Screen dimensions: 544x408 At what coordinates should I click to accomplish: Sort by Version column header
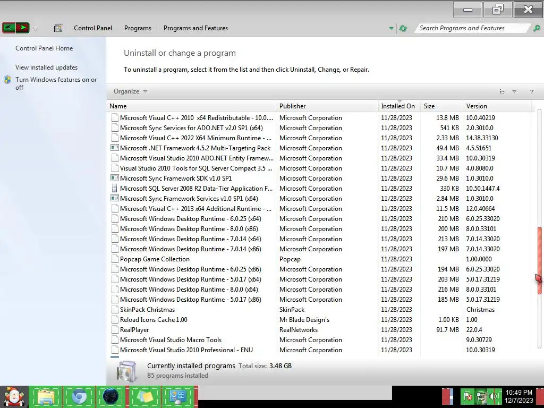click(x=497, y=106)
